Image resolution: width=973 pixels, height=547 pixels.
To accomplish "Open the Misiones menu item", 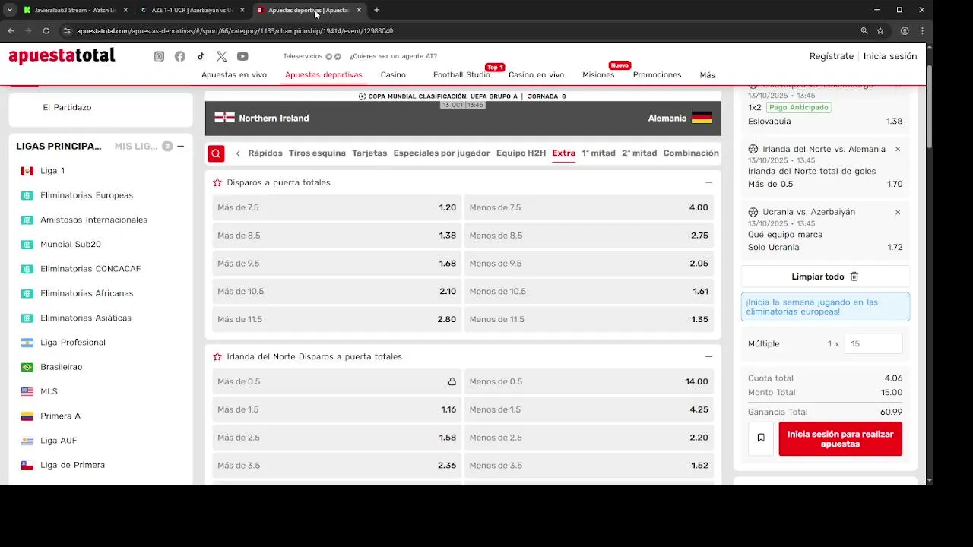I will pos(598,75).
